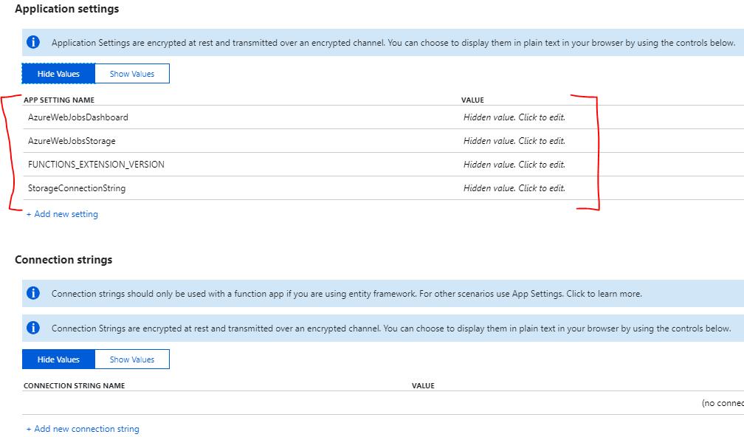Click the entity framework info icon
This screenshot has width=744, height=437.
[x=32, y=293]
